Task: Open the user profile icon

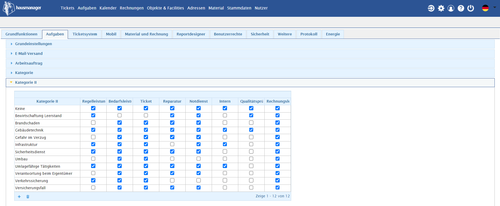Action: 451,8
